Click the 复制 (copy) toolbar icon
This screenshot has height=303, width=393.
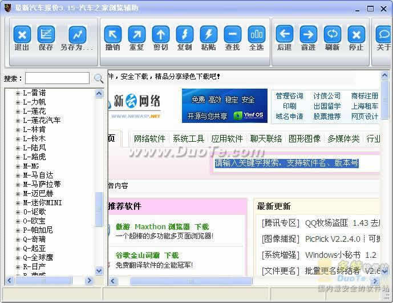click(x=185, y=34)
